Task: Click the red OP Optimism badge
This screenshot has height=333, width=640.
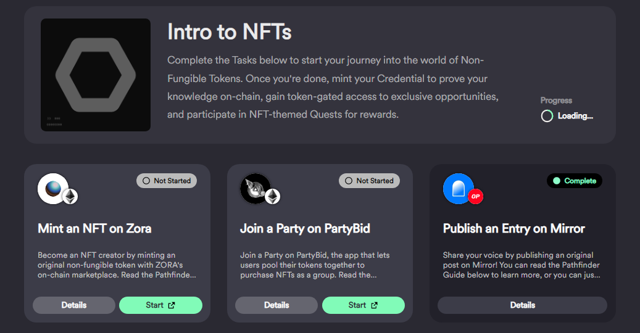Action: click(x=475, y=197)
